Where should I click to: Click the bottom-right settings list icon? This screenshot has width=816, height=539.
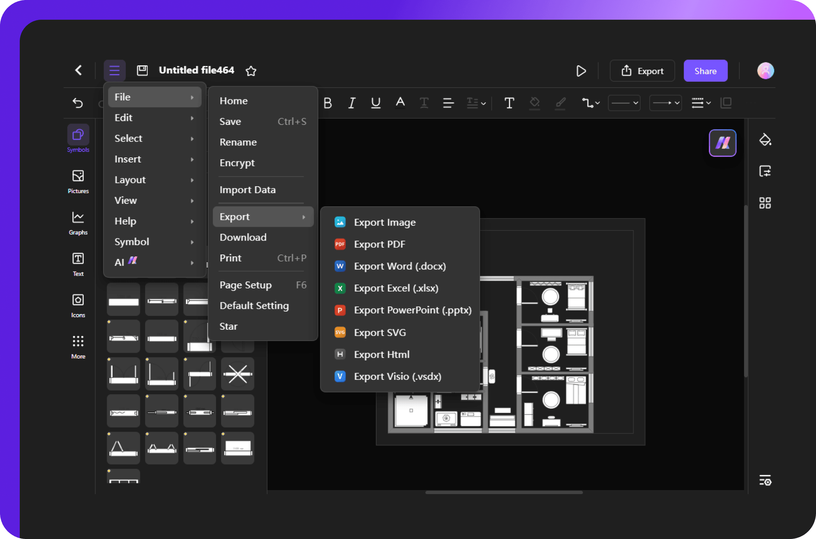point(765,481)
